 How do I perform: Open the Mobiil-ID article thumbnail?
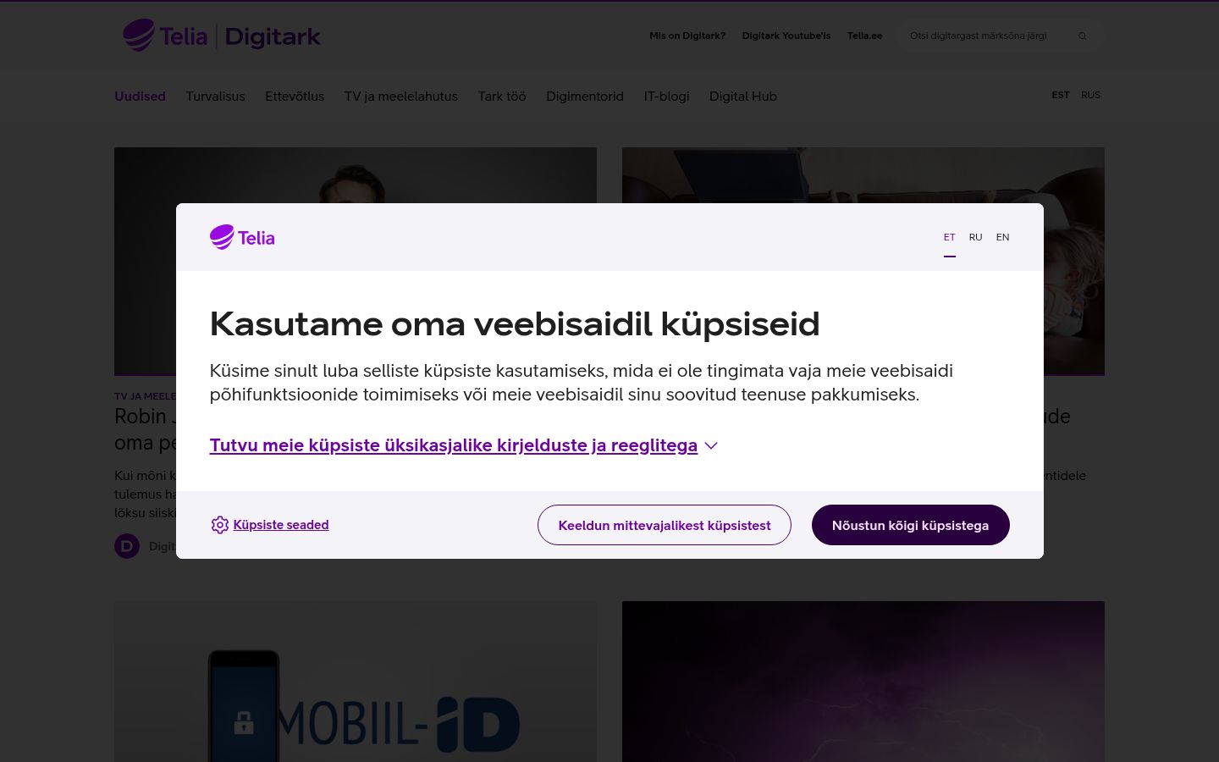356,682
